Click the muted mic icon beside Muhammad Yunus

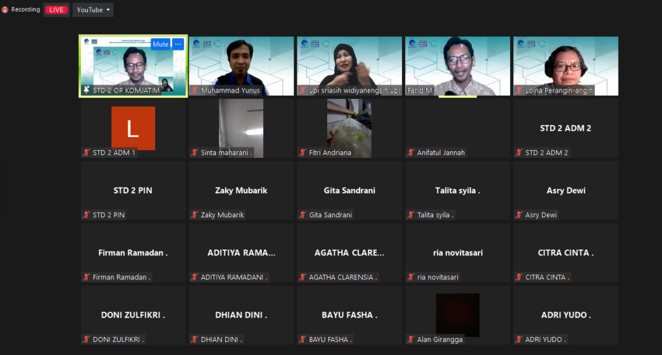point(195,91)
